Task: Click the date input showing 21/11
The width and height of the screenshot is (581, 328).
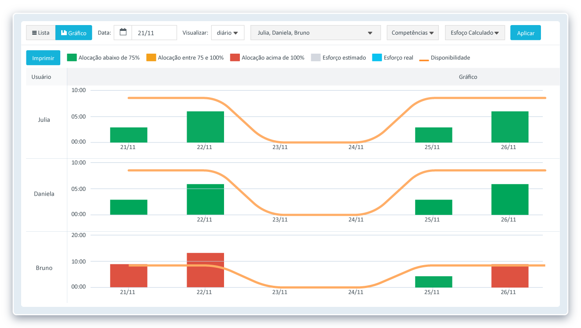Action: 154,33
